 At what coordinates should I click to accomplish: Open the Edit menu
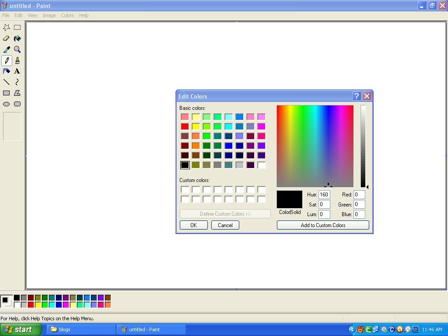[x=18, y=15]
